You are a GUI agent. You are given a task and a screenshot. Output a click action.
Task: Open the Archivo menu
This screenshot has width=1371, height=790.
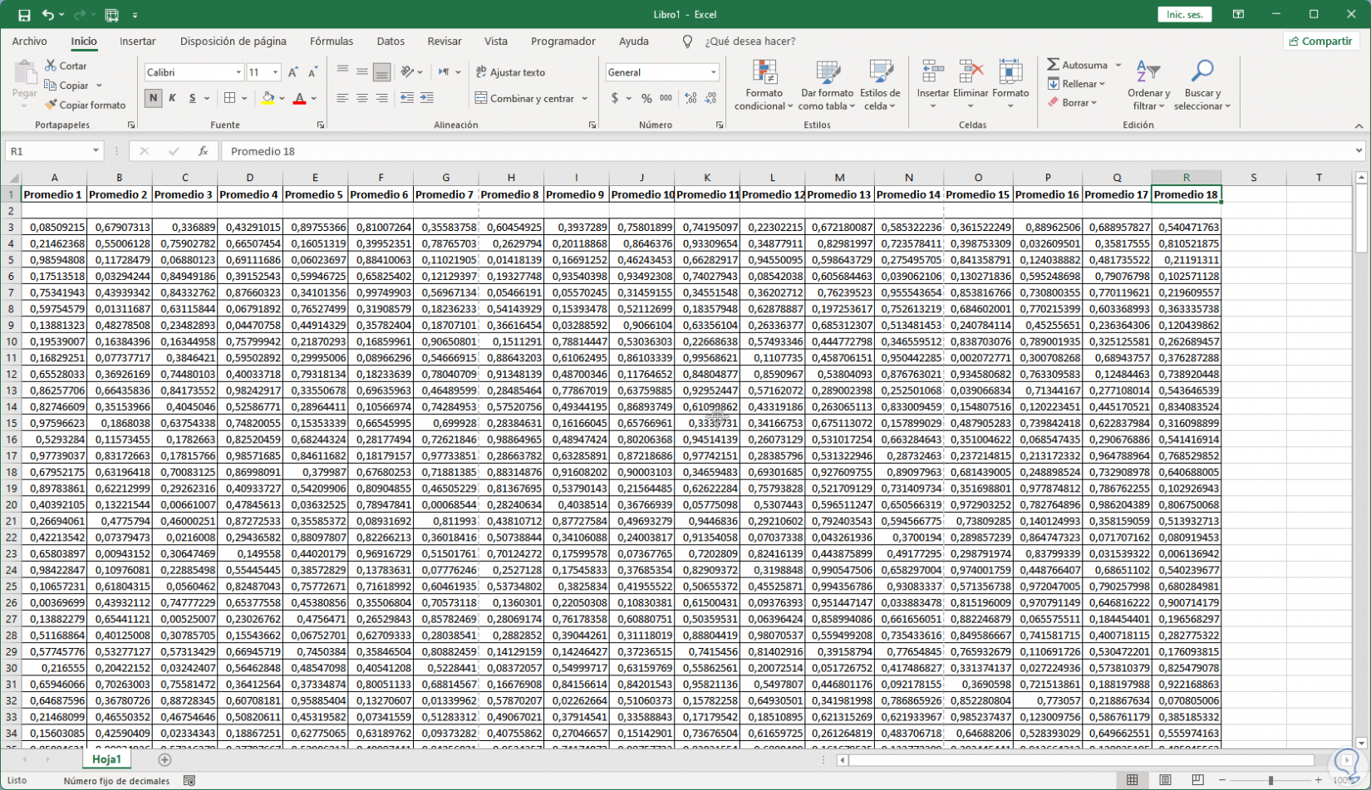click(30, 42)
